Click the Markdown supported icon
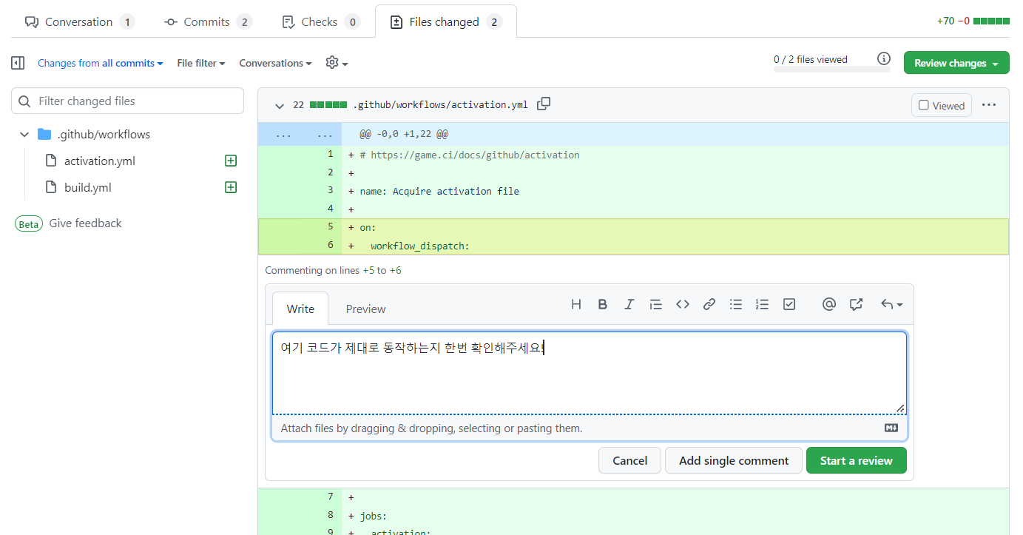The image size is (1023, 535). (891, 428)
